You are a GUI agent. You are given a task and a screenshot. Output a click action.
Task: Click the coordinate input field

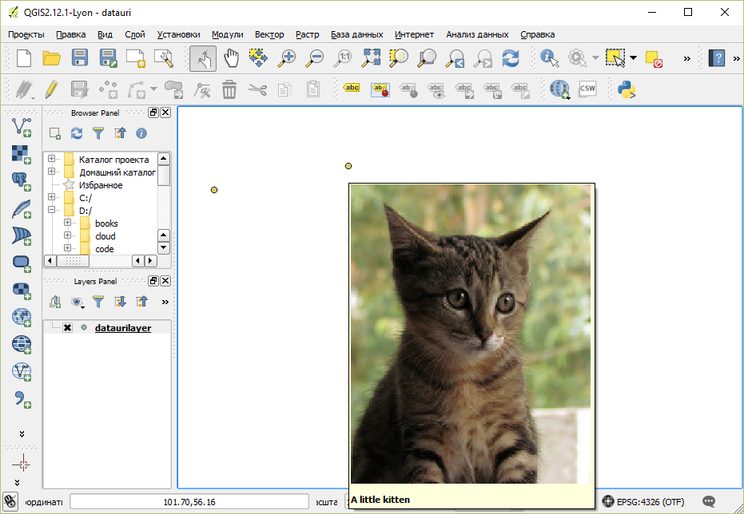pyautogui.click(x=189, y=502)
